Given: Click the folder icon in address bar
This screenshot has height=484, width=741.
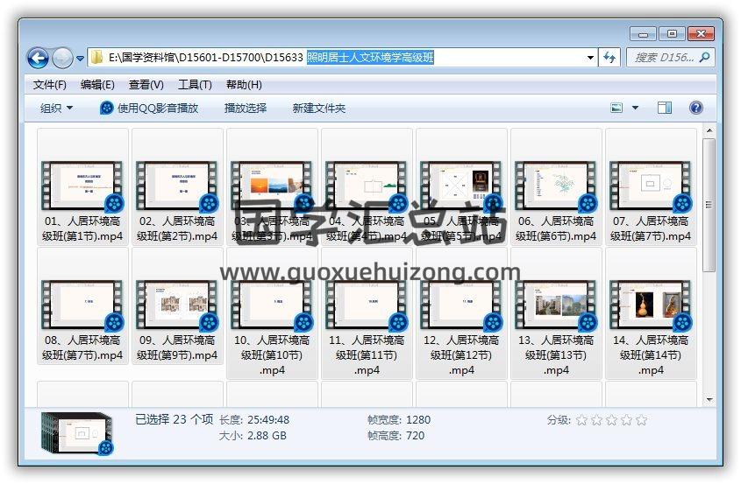Looking at the screenshot, I should pyautogui.click(x=96, y=58).
